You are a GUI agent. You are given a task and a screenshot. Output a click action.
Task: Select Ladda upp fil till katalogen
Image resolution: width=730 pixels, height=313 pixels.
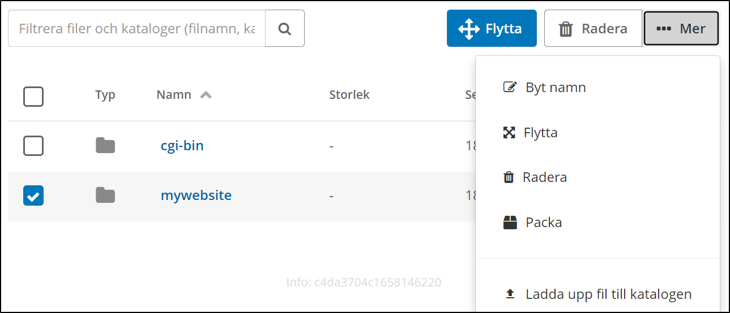pyautogui.click(x=608, y=294)
